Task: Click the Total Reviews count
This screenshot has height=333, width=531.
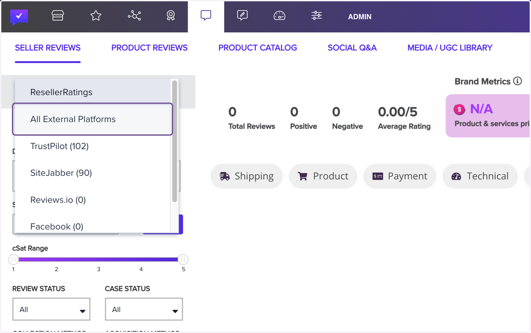Action: click(232, 112)
